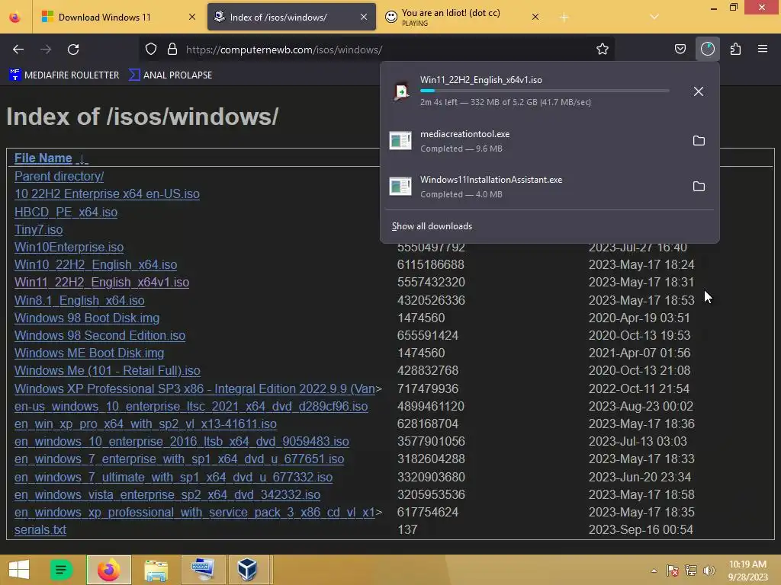Click Windows 98 Boot Disk.img link
The image size is (781, 585).
(x=87, y=318)
